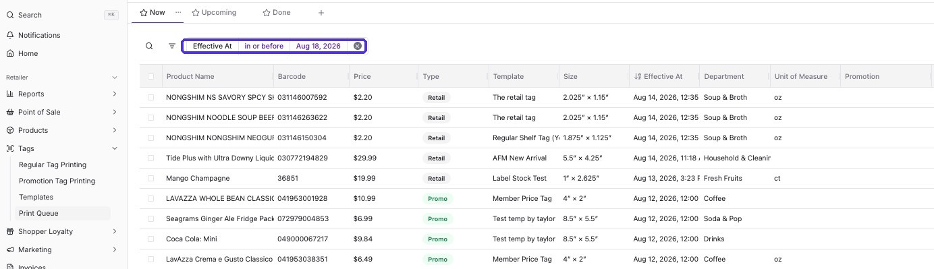Open the 'in or before' operator dropdown
The height and width of the screenshot is (269, 934).
(x=264, y=46)
